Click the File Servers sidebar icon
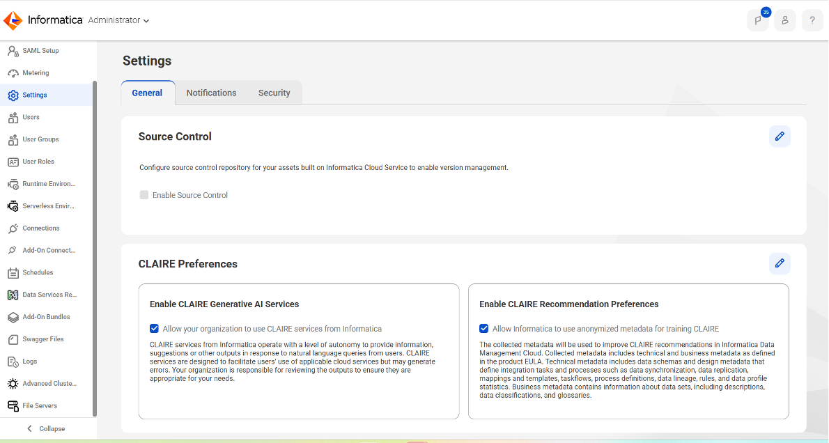 (13, 406)
